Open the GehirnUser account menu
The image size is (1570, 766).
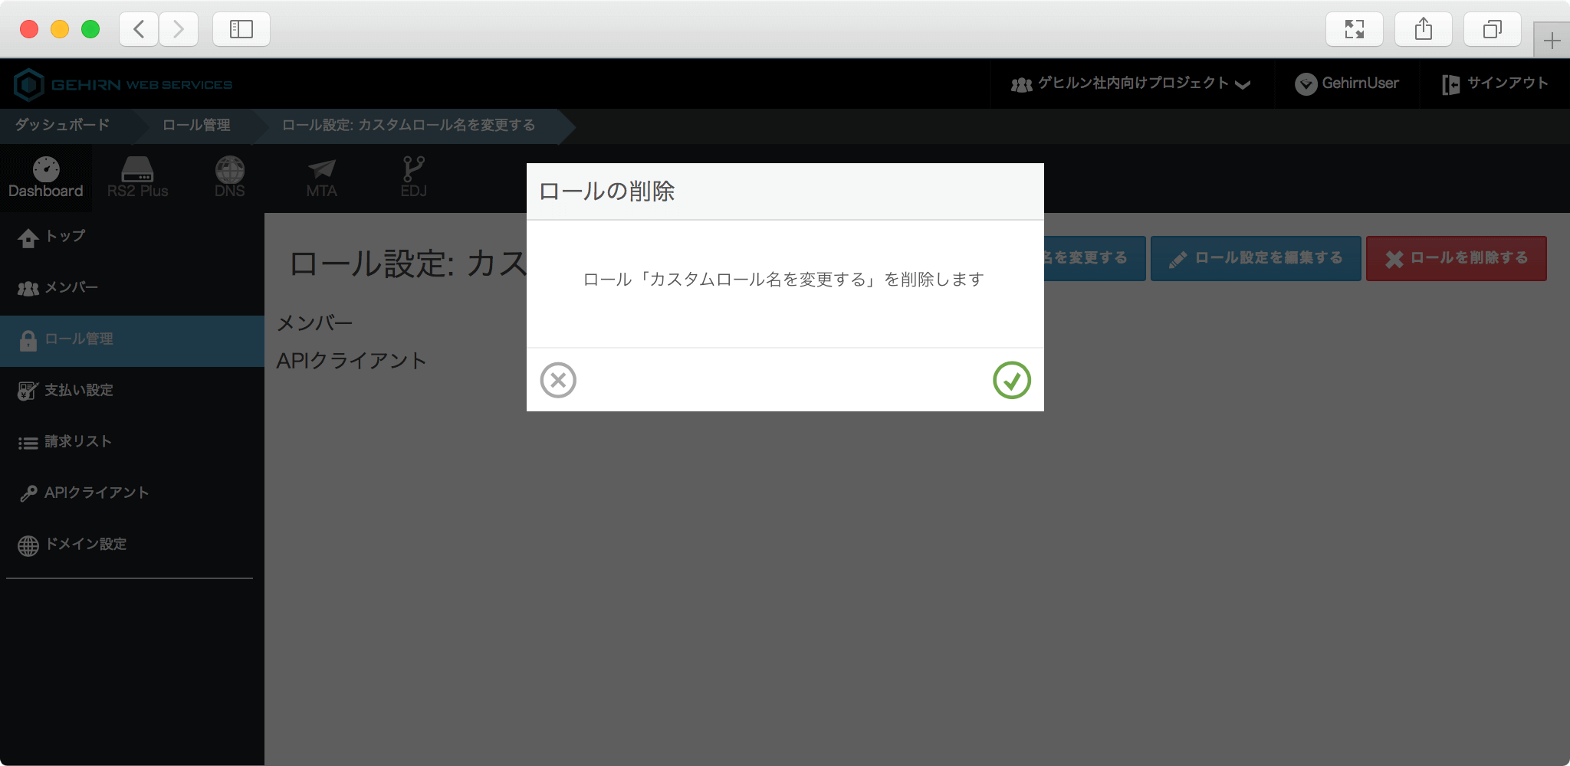[1347, 83]
